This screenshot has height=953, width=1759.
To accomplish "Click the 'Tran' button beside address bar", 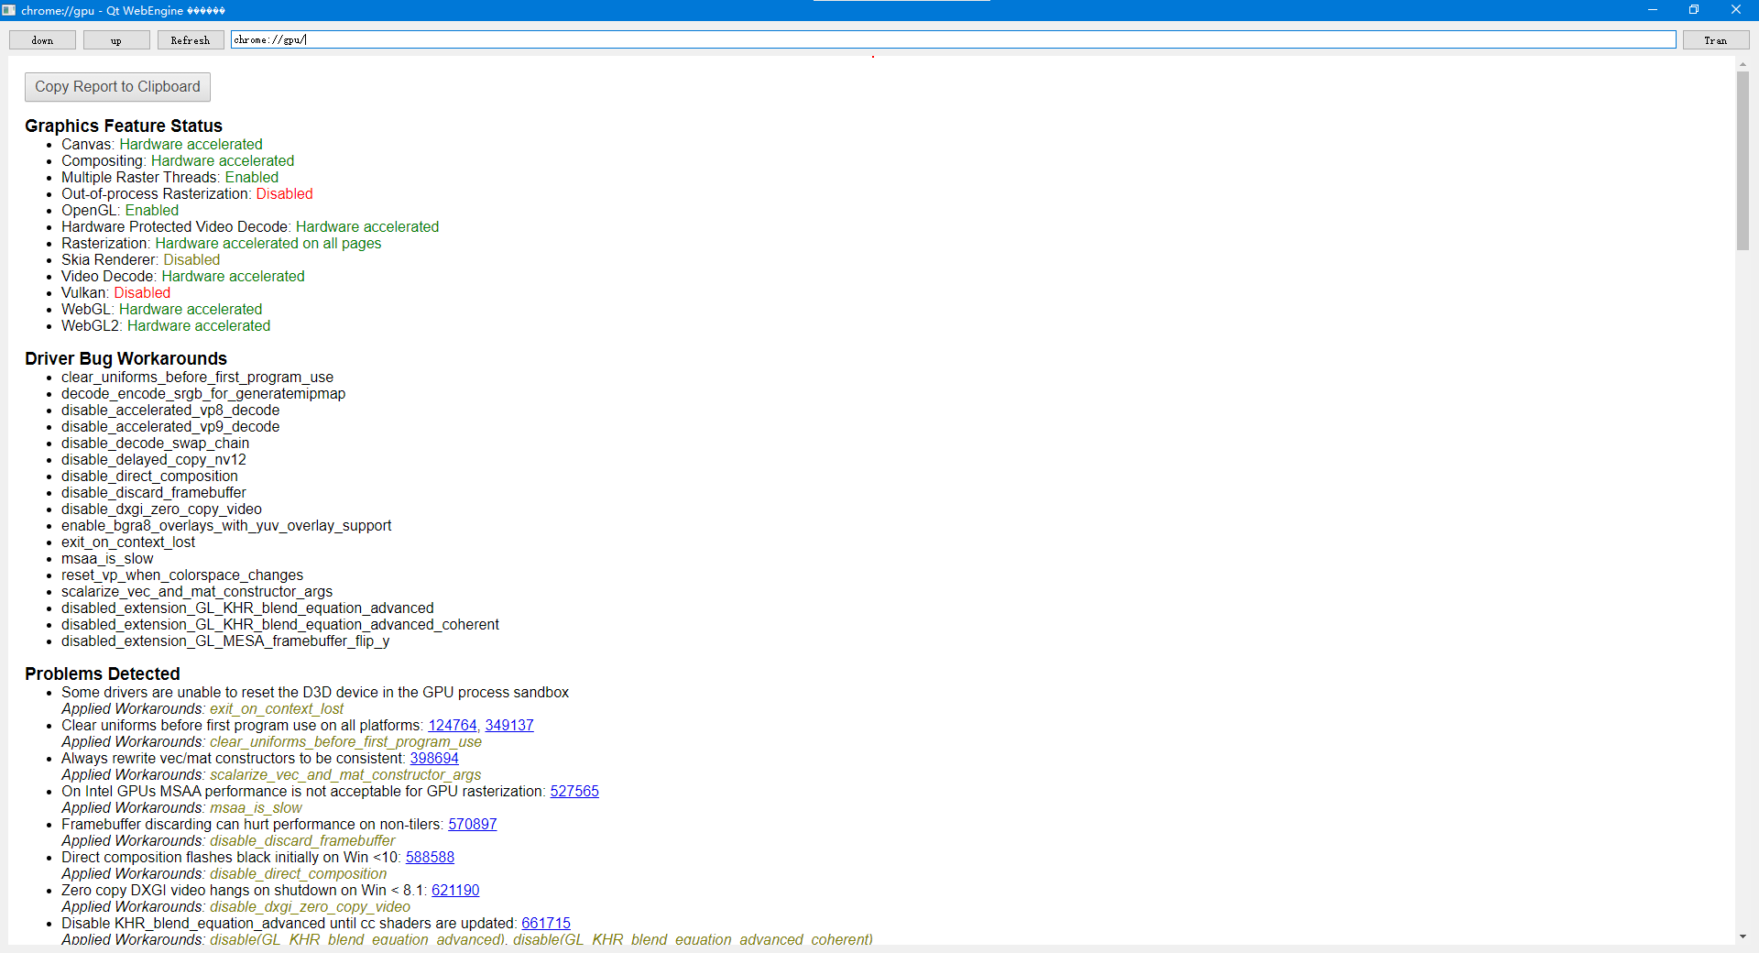I will click(1715, 40).
